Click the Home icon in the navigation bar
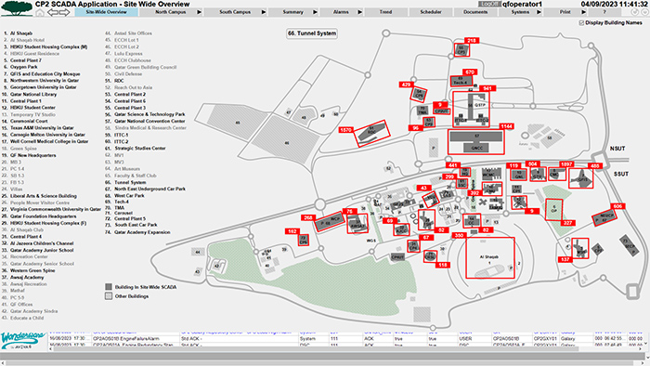 tap(40, 12)
